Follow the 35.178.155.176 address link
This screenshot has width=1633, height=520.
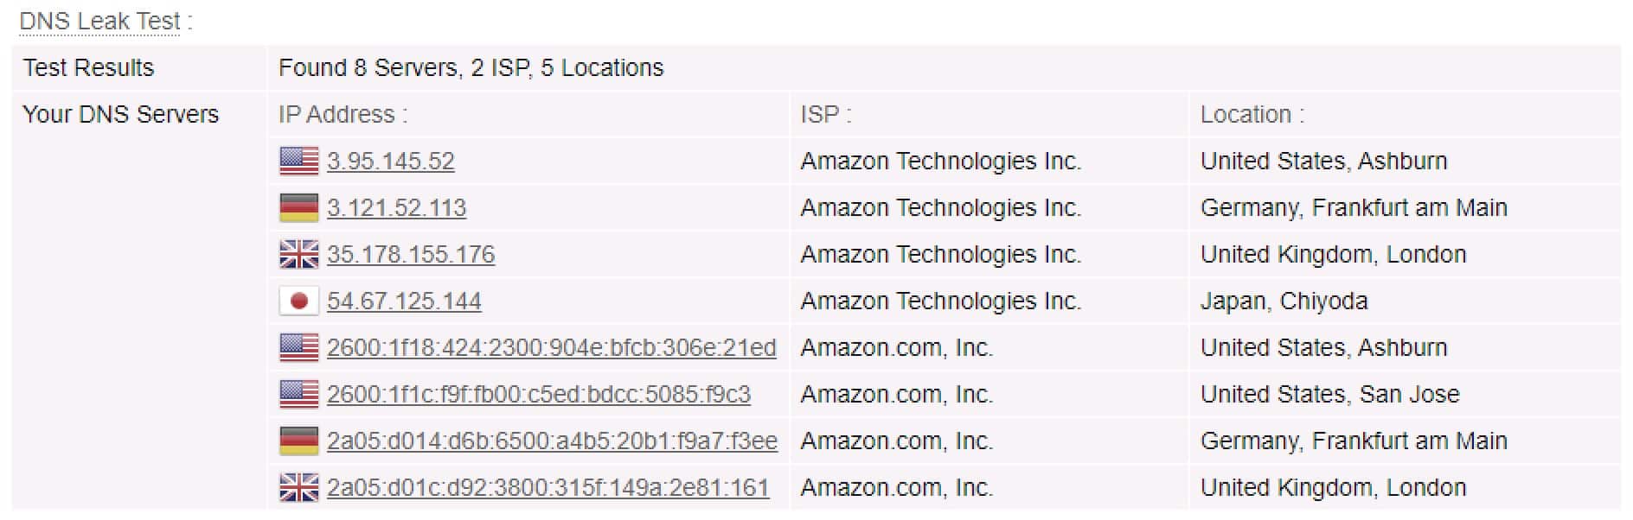point(411,254)
